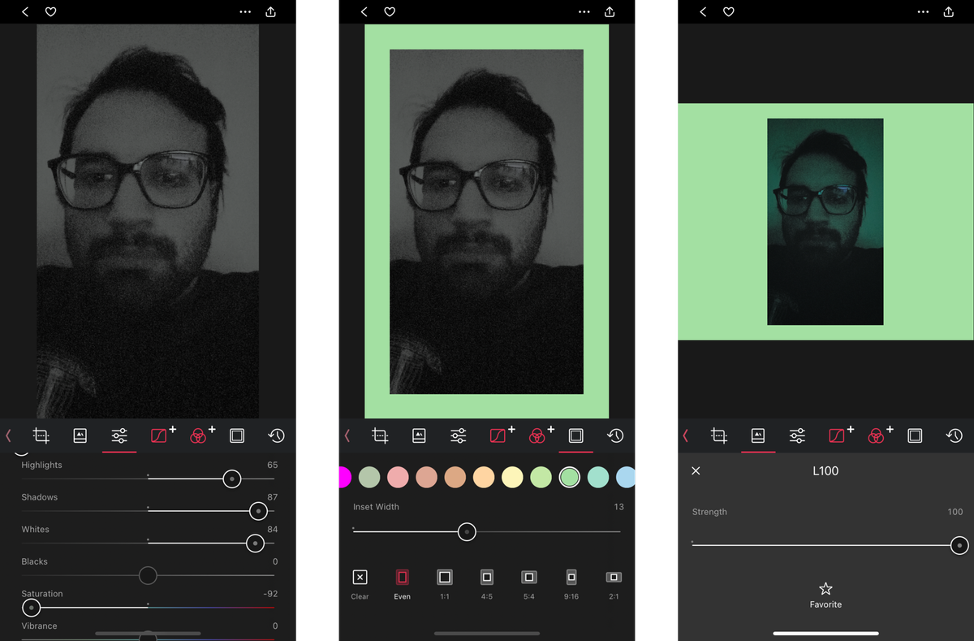Select the light green border color swatch
Image resolution: width=974 pixels, height=641 pixels.
tap(569, 477)
